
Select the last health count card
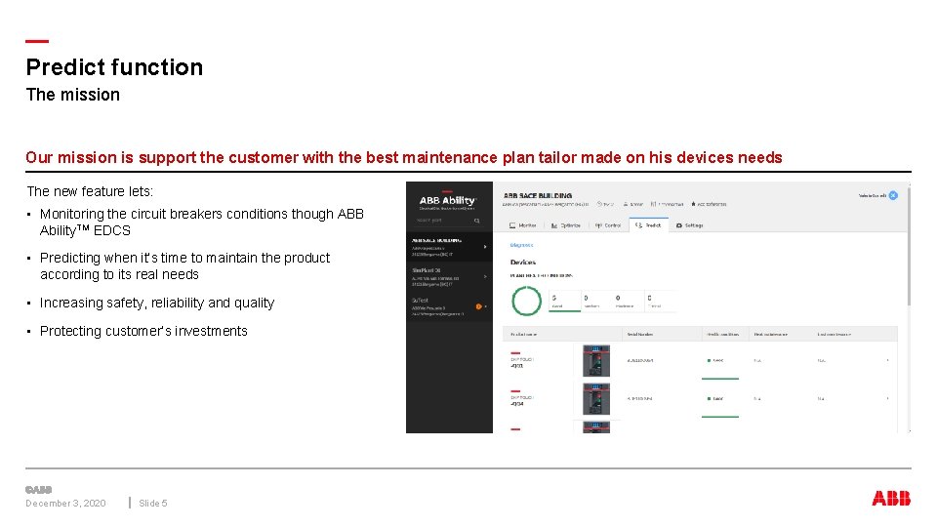click(660, 302)
